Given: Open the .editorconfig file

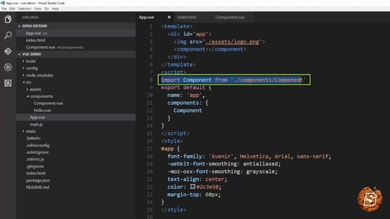Looking at the screenshot, I should pyautogui.click(x=38, y=145).
